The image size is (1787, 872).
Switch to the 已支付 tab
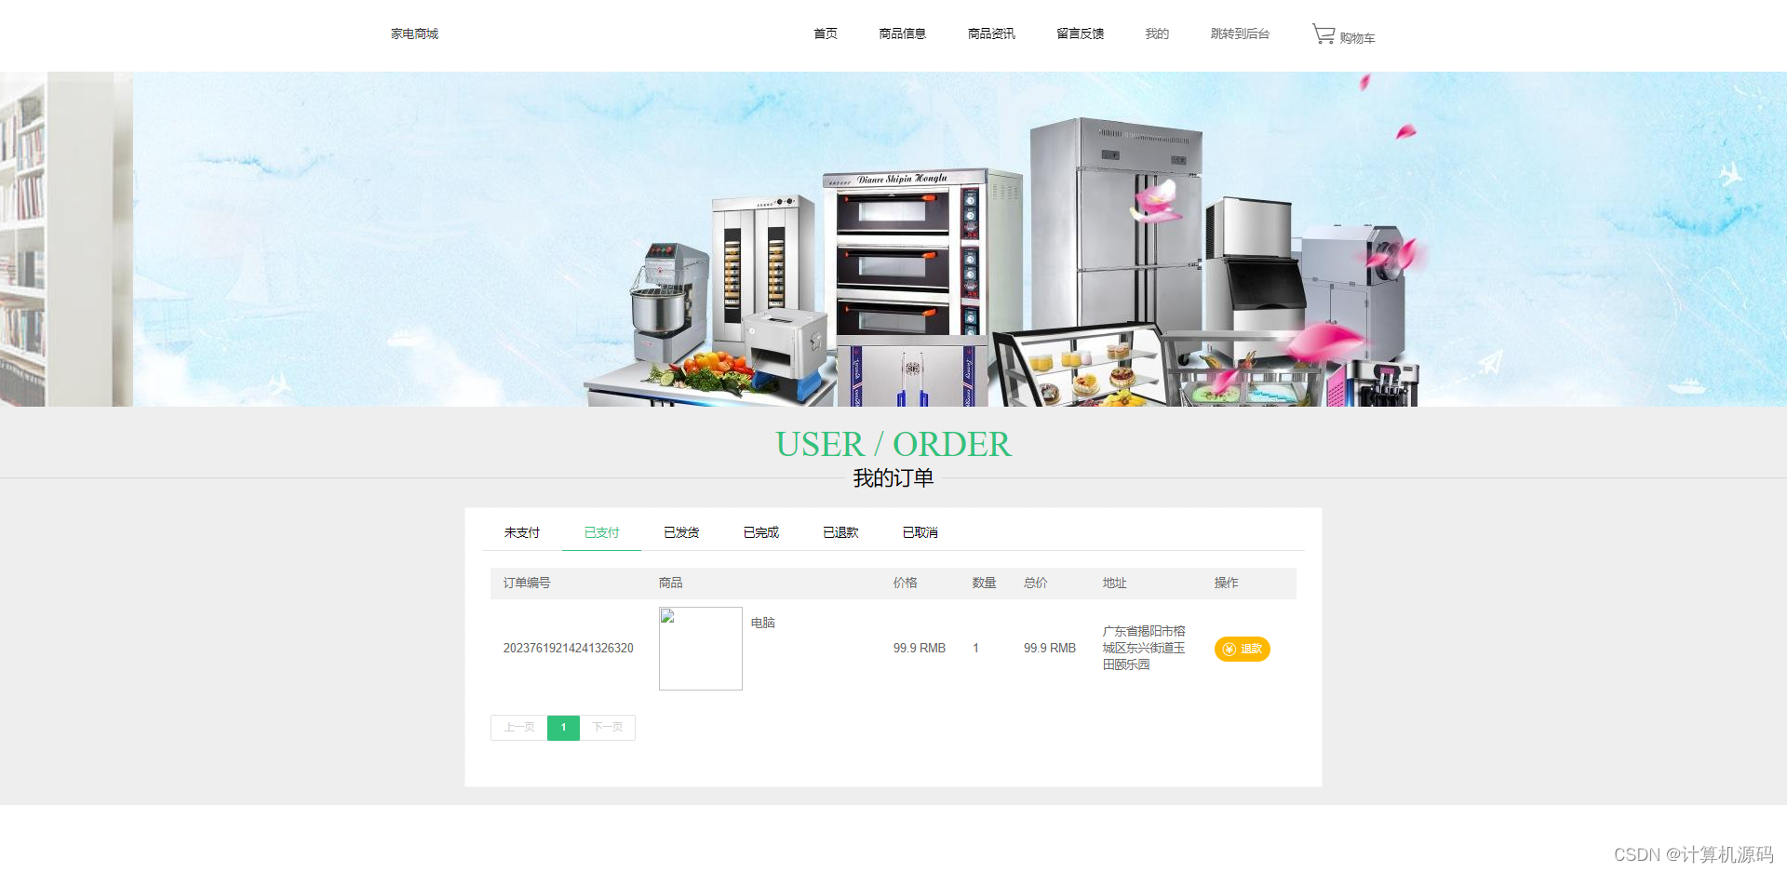(x=600, y=531)
